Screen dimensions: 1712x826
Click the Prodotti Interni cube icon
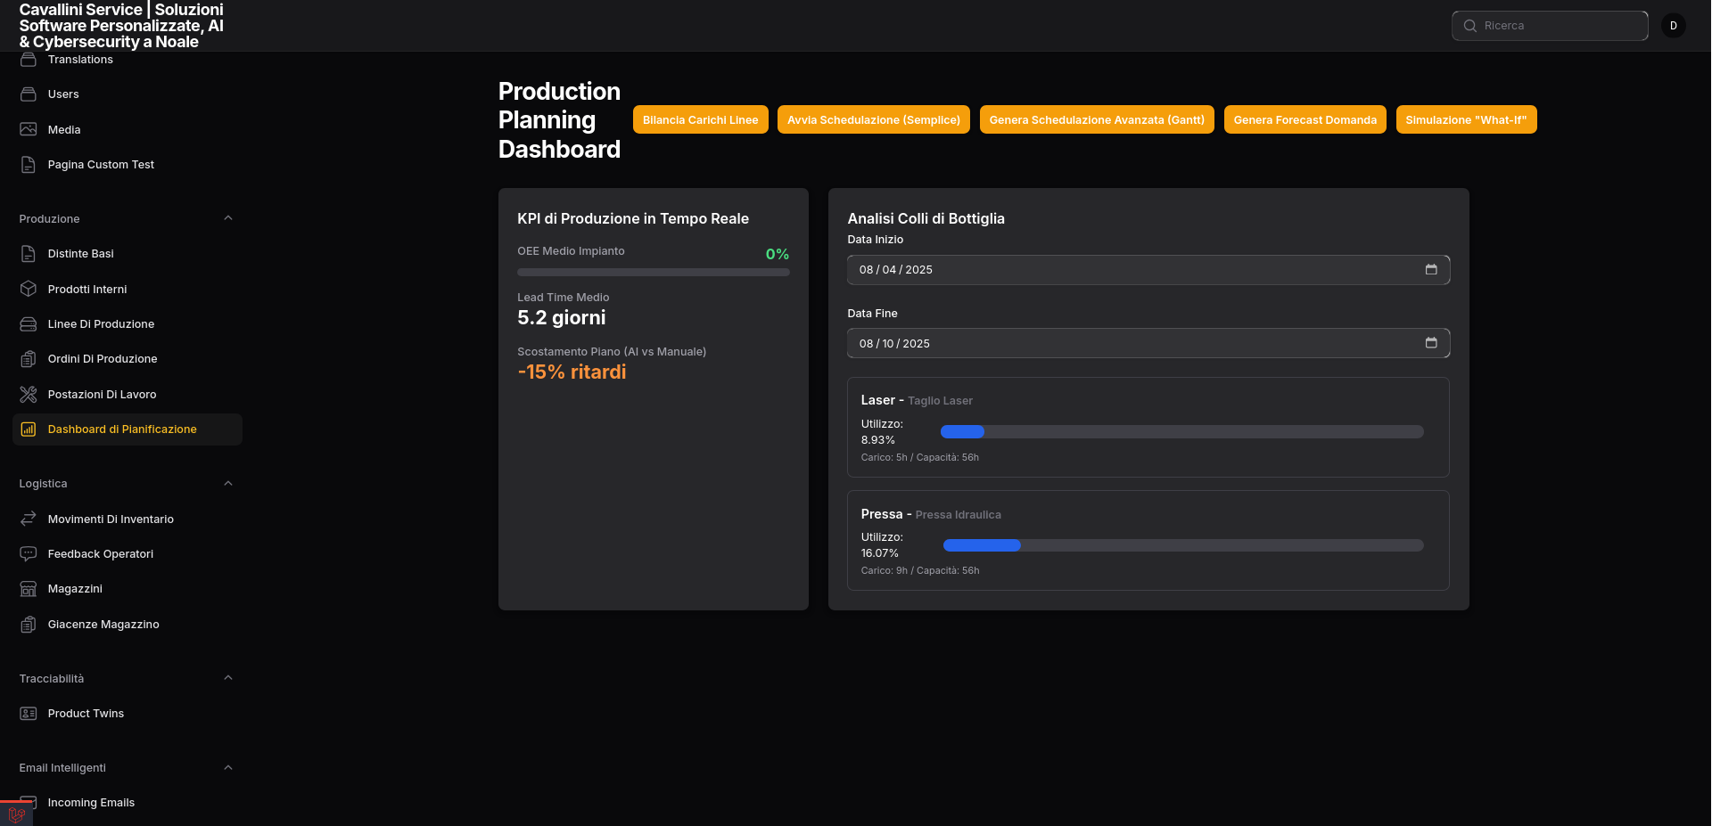(29, 289)
